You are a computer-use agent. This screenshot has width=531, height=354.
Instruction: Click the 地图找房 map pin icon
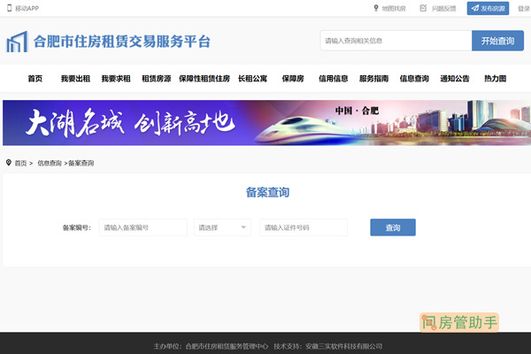click(x=375, y=8)
